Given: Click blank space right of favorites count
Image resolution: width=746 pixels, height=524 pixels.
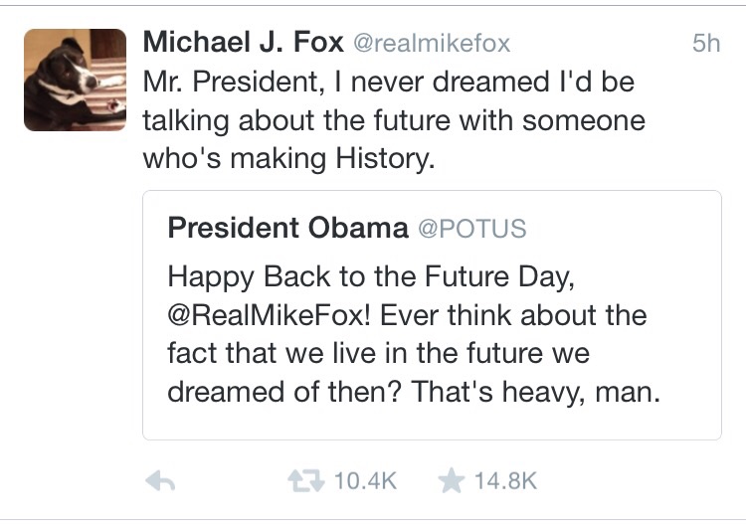Looking at the screenshot, I should tap(637, 481).
